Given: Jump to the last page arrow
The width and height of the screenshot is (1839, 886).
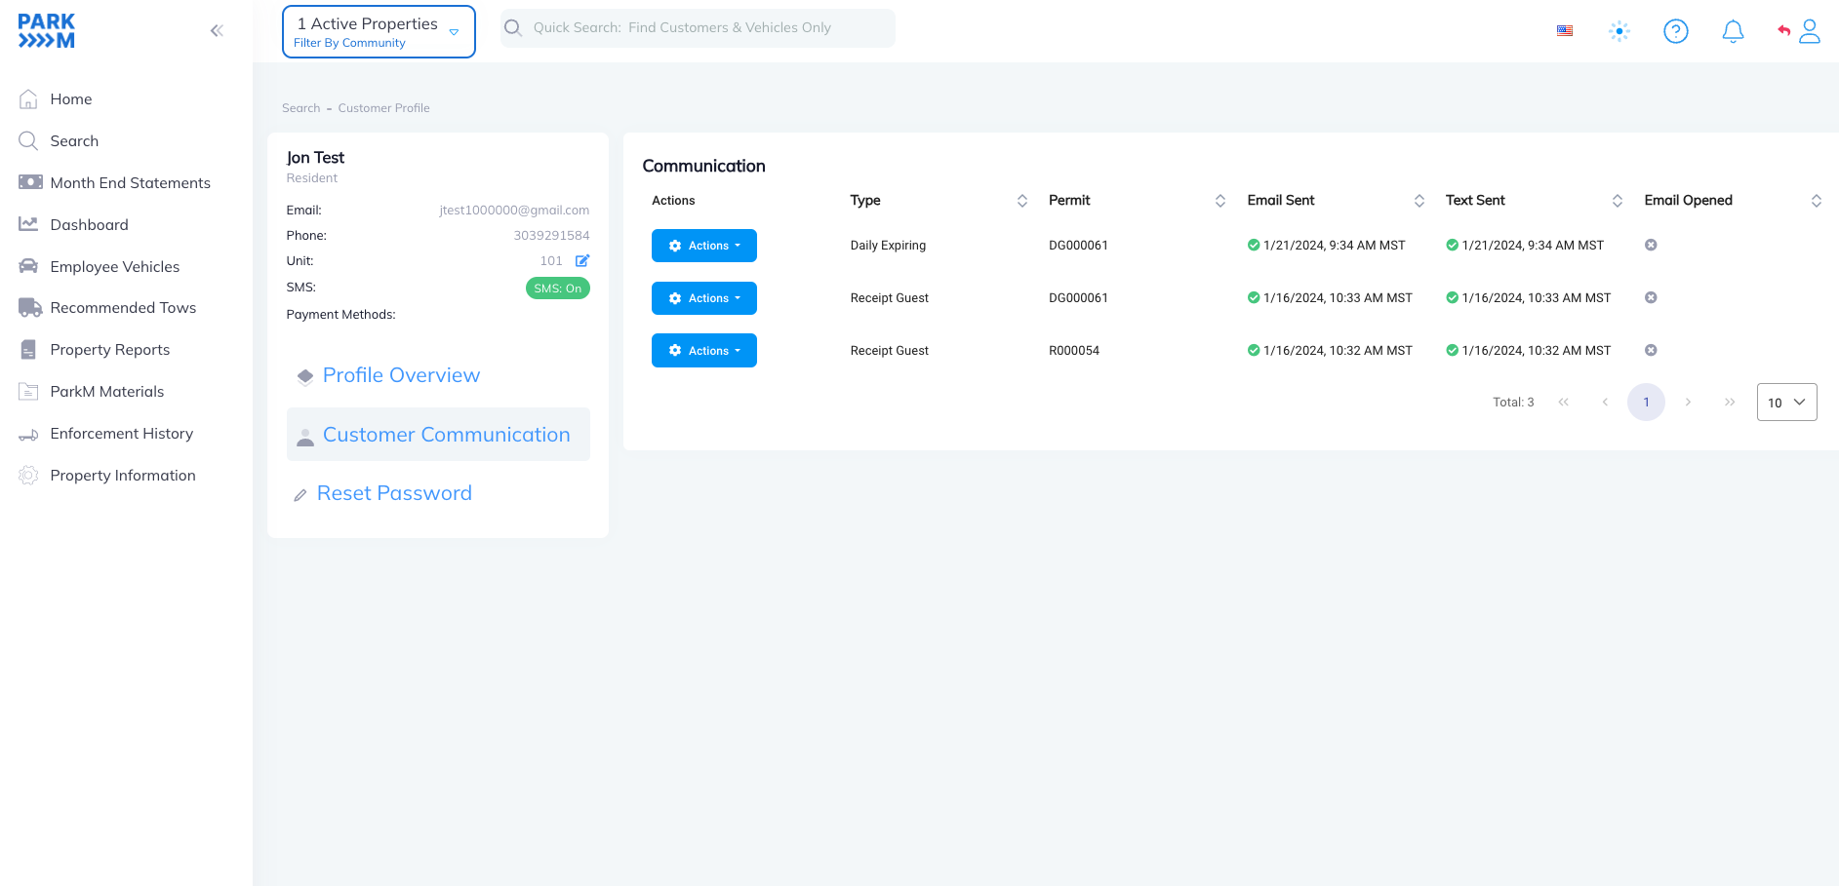Looking at the screenshot, I should pyautogui.click(x=1730, y=403).
